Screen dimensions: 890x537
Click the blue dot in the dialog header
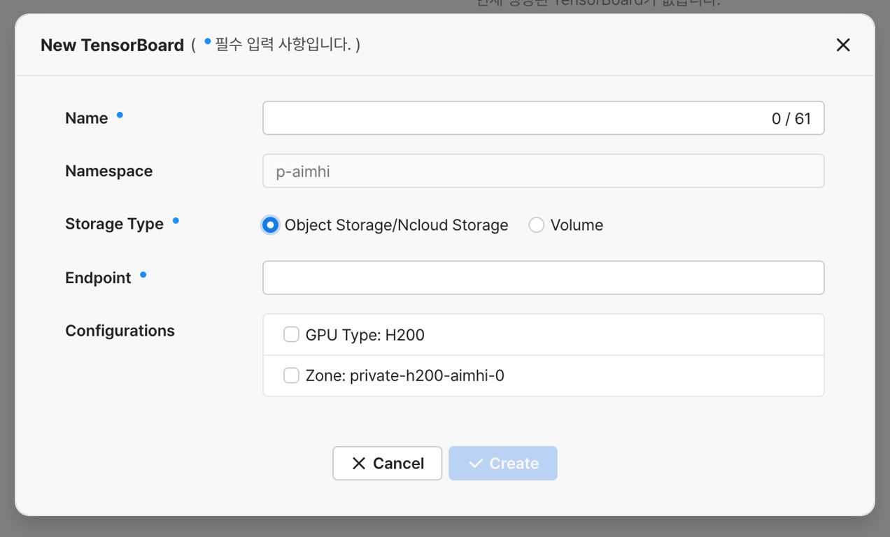[x=207, y=42]
